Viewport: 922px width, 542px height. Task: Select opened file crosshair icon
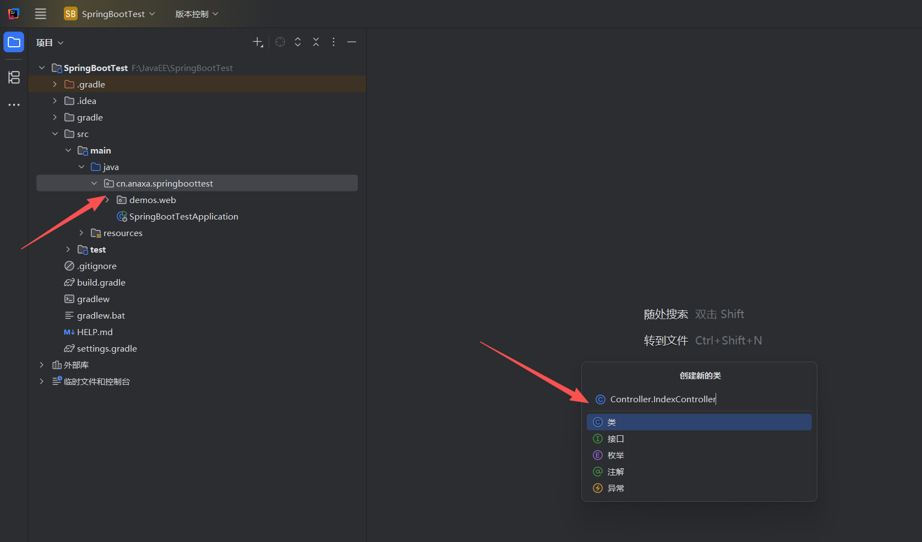[x=280, y=42]
